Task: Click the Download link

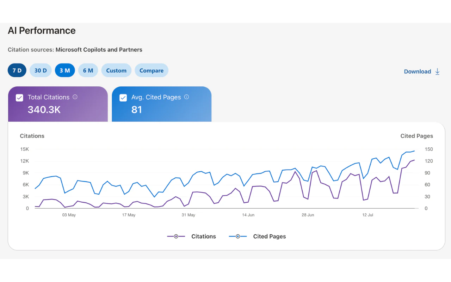Action: point(418,72)
